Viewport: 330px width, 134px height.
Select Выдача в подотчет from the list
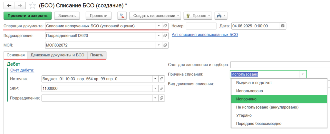[279, 83]
